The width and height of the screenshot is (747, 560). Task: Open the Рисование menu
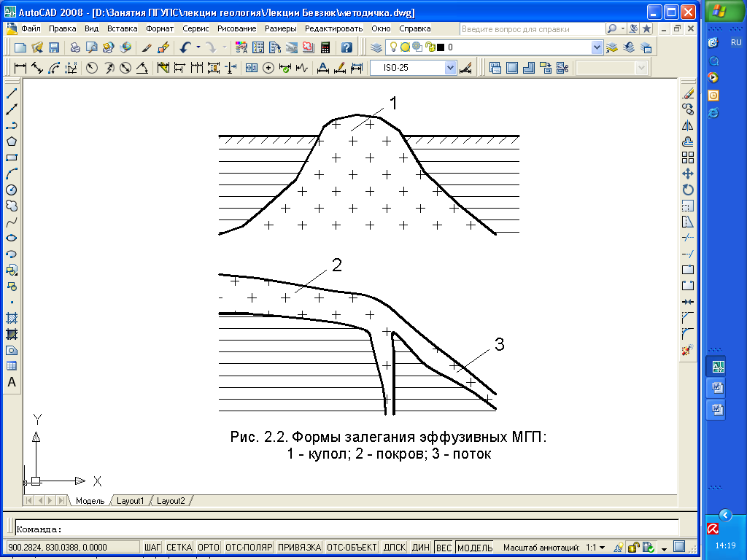[236, 28]
